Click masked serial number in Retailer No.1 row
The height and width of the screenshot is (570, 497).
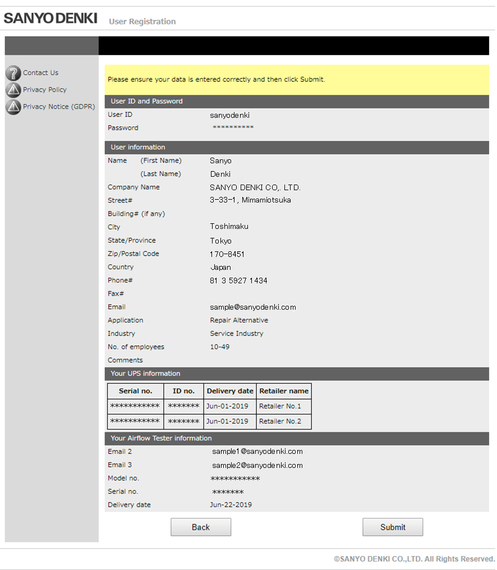[135, 406]
